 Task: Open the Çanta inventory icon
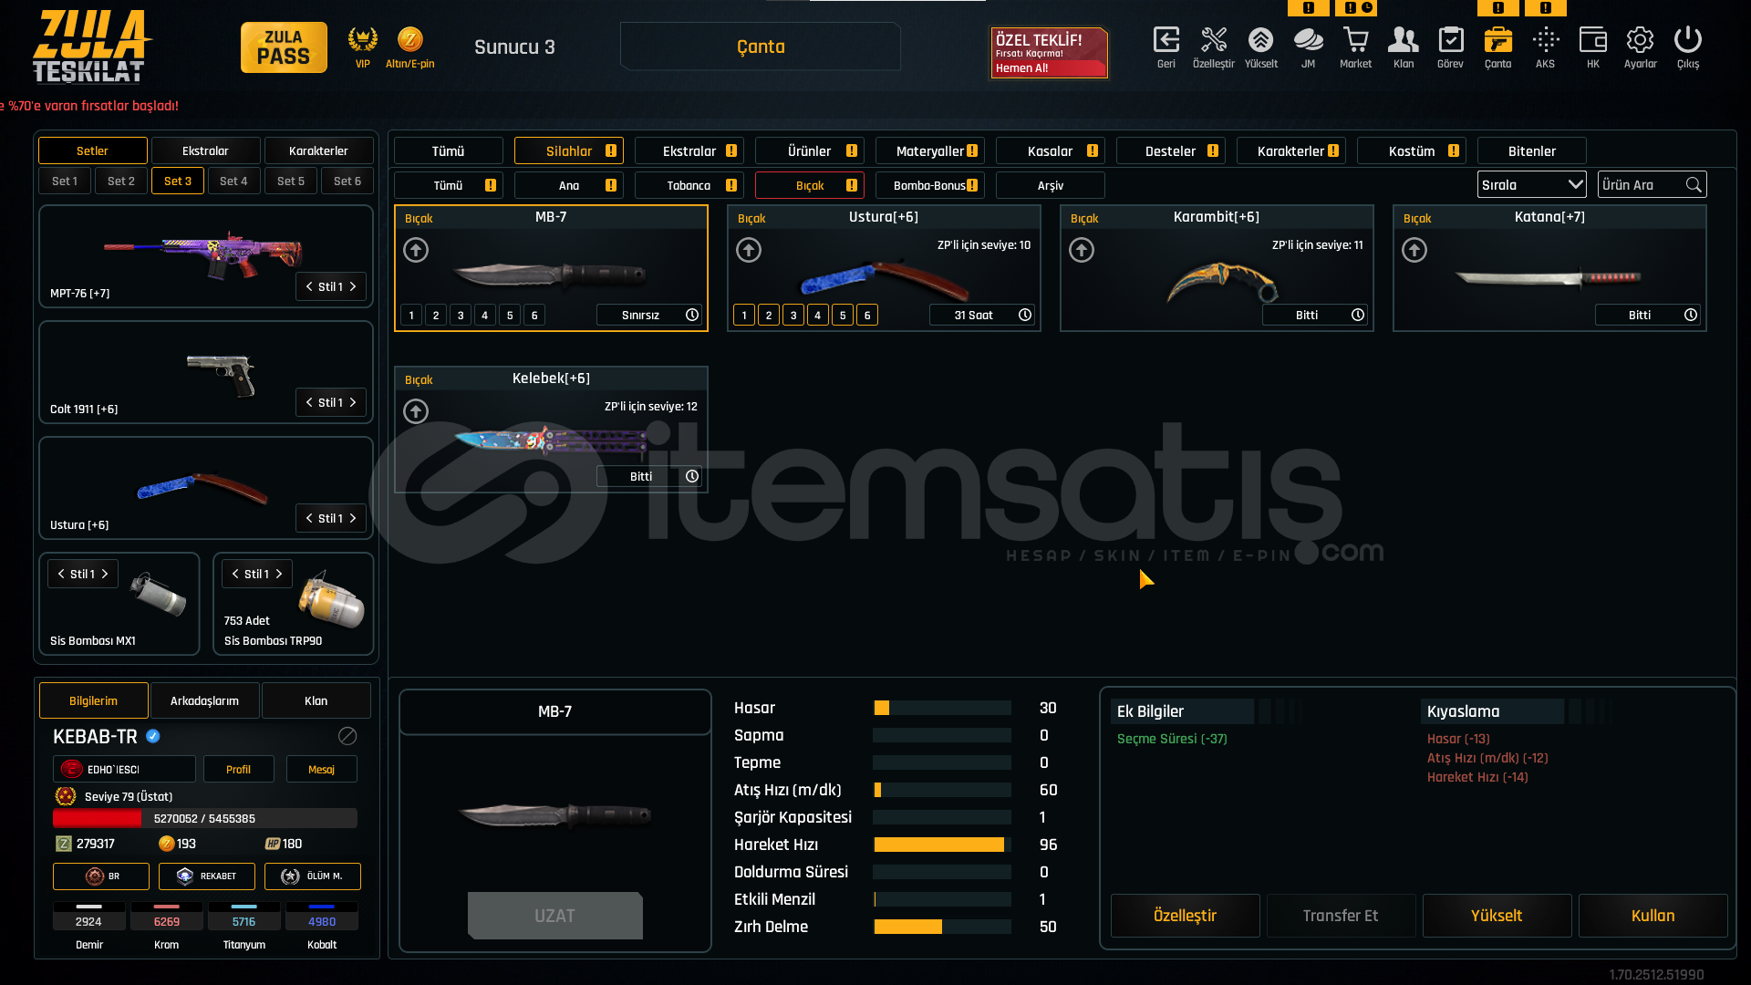(1497, 40)
